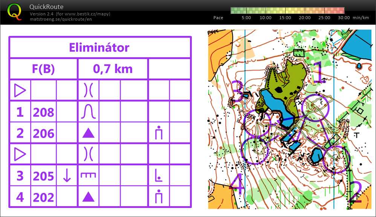The width and height of the screenshot is (376, 217).
Task: Click the corner symbol in control 205 row
Action: coord(159,176)
